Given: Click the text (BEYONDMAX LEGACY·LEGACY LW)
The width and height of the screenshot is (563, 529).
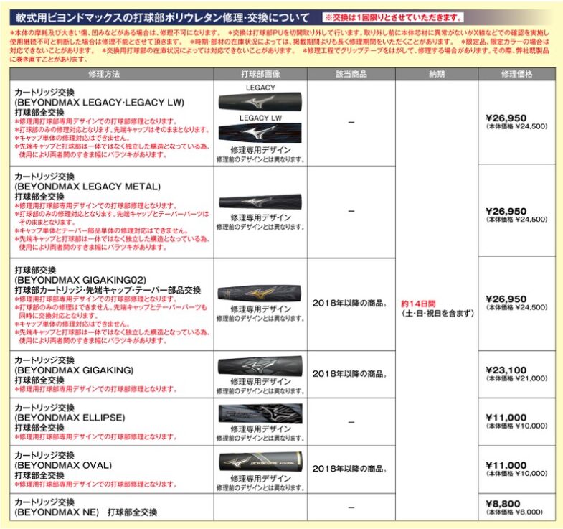Looking at the screenshot, I should tap(99, 103).
